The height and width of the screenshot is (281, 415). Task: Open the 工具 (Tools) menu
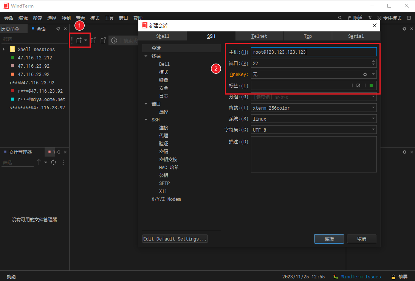click(109, 18)
